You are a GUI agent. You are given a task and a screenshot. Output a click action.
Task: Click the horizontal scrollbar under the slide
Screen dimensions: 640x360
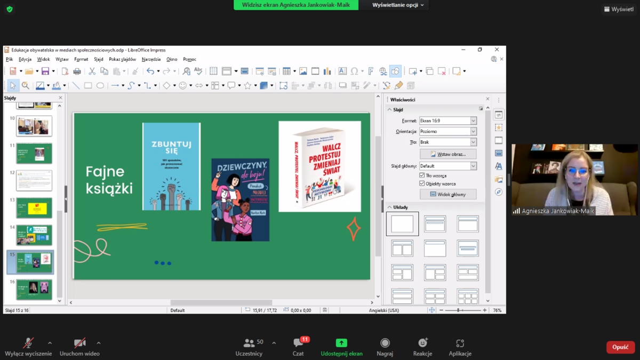(221, 302)
